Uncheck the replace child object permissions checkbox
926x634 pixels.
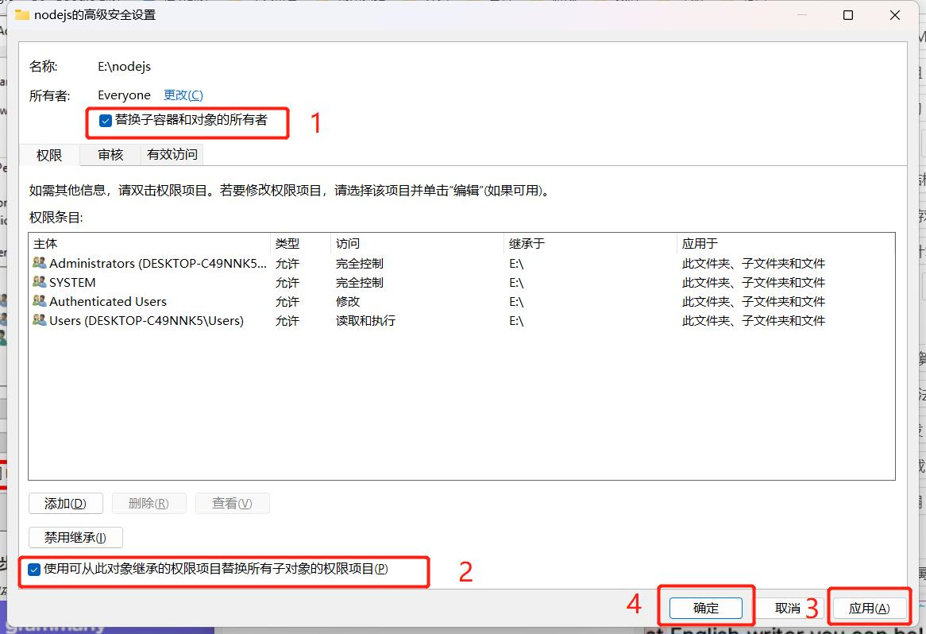tap(34, 570)
